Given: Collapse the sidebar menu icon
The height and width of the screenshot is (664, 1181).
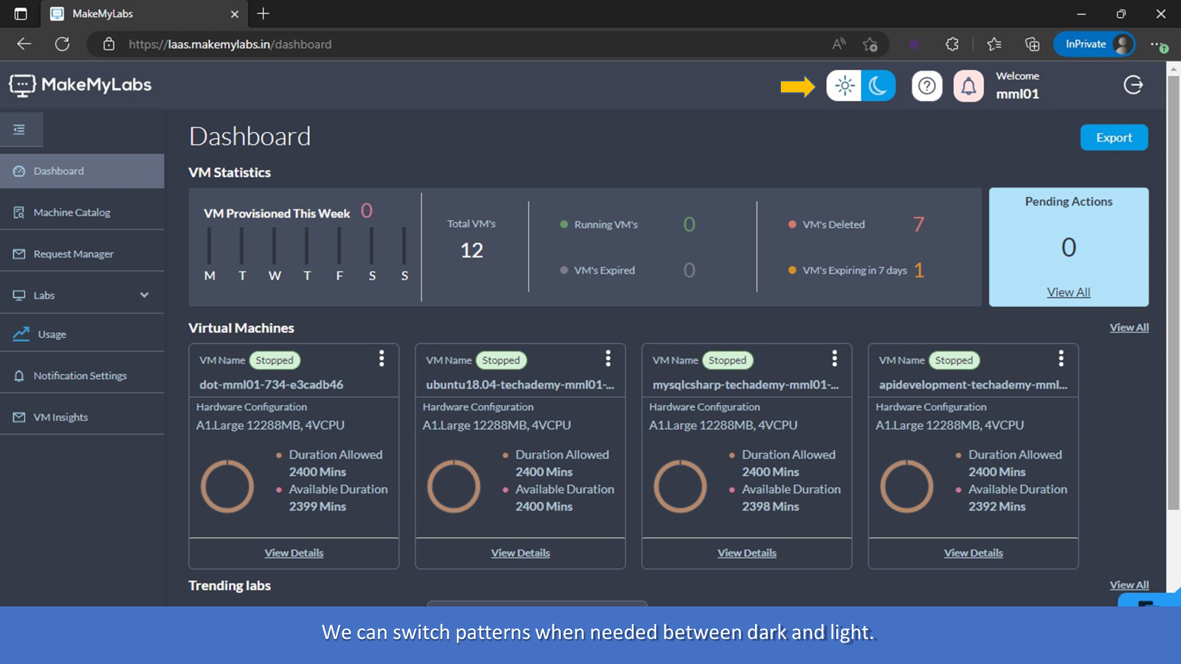Looking at the screenshot, I should pyautogui.click(x=20, y=130).
